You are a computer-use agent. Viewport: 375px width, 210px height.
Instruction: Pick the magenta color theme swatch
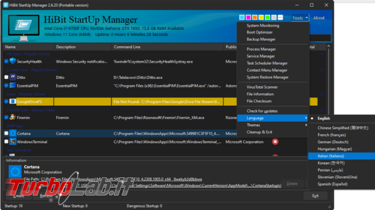248,17
